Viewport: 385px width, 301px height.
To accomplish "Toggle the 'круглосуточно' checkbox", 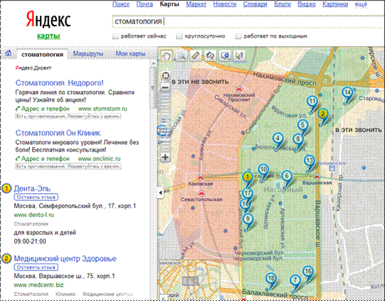I will pyautogui.click(x=179, y=36).
